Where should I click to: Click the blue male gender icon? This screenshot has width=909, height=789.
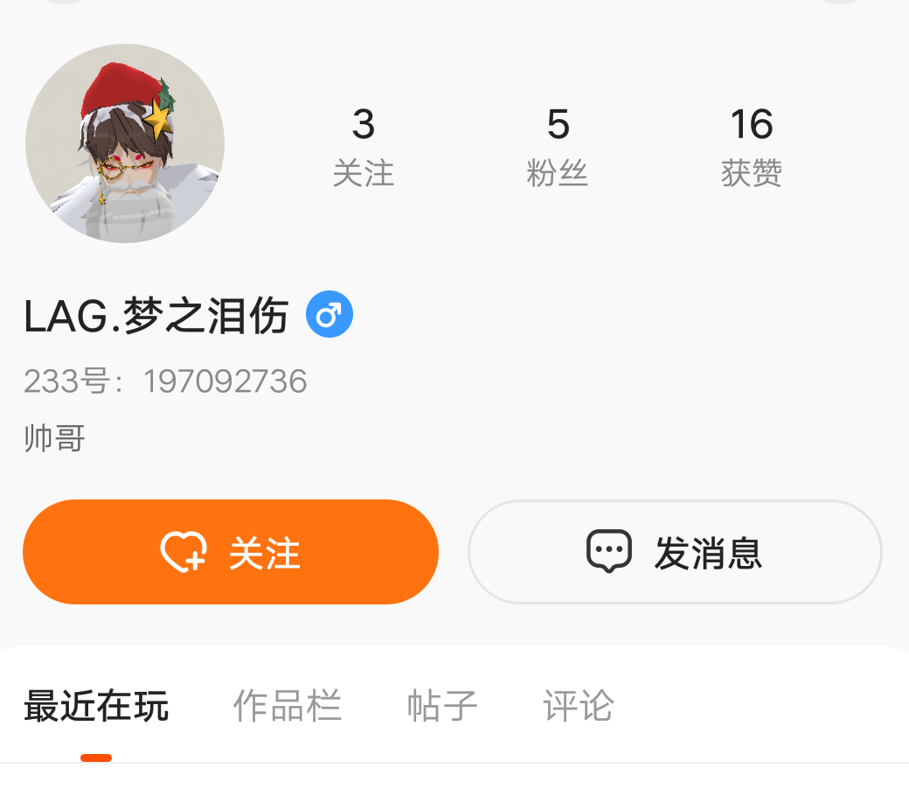[330, 314]
